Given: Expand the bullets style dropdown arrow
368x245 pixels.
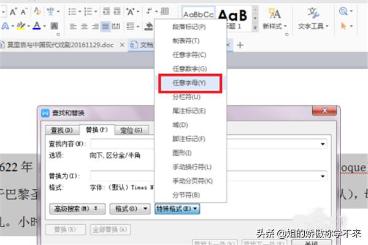Looking at the screenshot, I should pyautogui.click(x=80, y=12).
